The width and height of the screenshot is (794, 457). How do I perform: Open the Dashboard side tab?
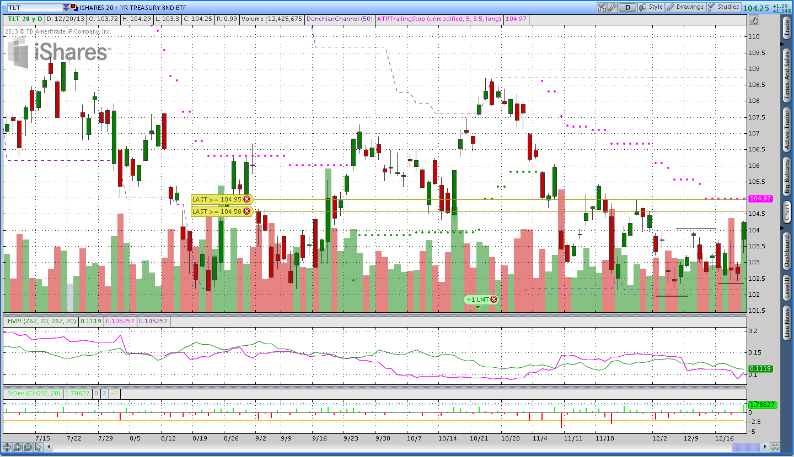tap(787, 252)
